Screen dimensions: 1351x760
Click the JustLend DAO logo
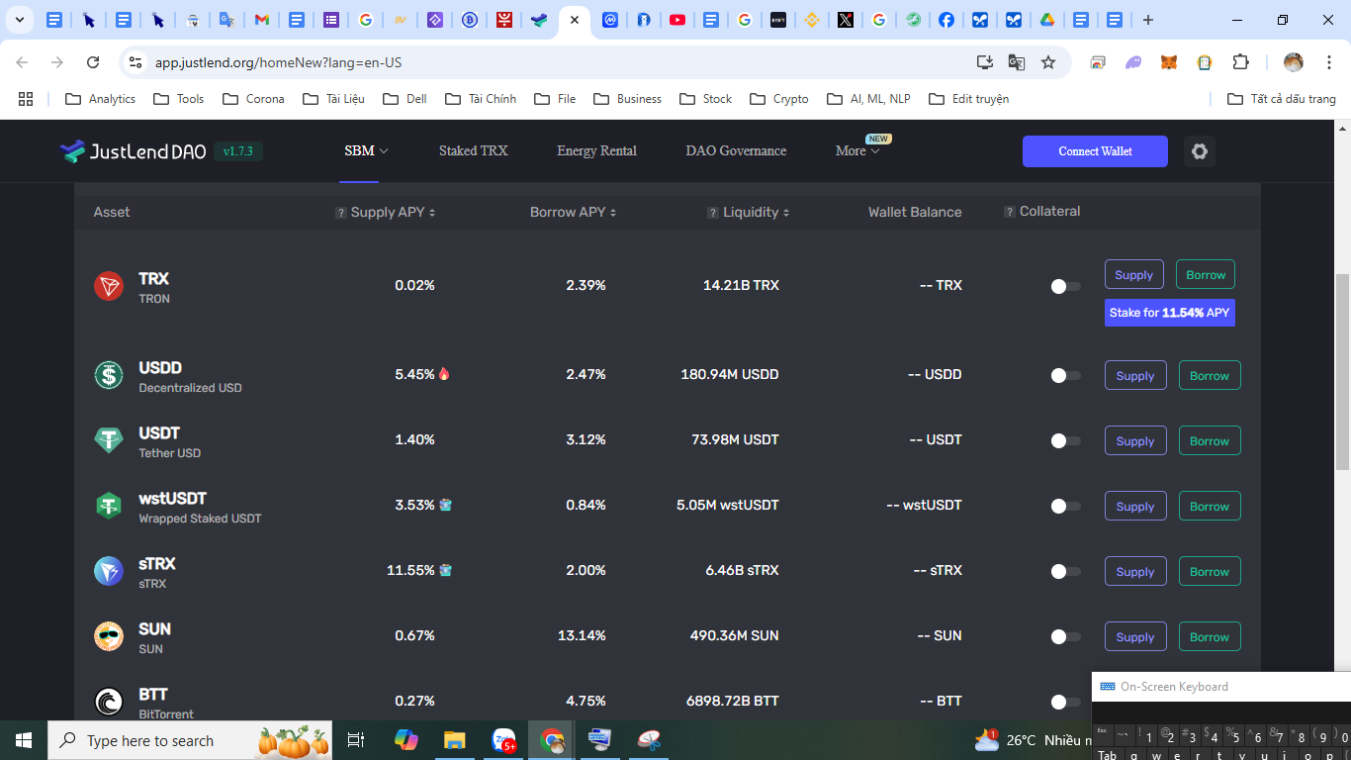pyautogui.click(x=133, y=151)
